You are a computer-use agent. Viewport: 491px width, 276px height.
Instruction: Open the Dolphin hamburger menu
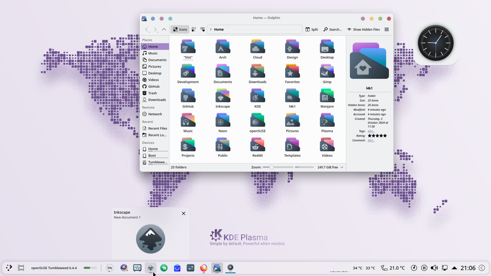pyautogui.click(x=386, y=29)
